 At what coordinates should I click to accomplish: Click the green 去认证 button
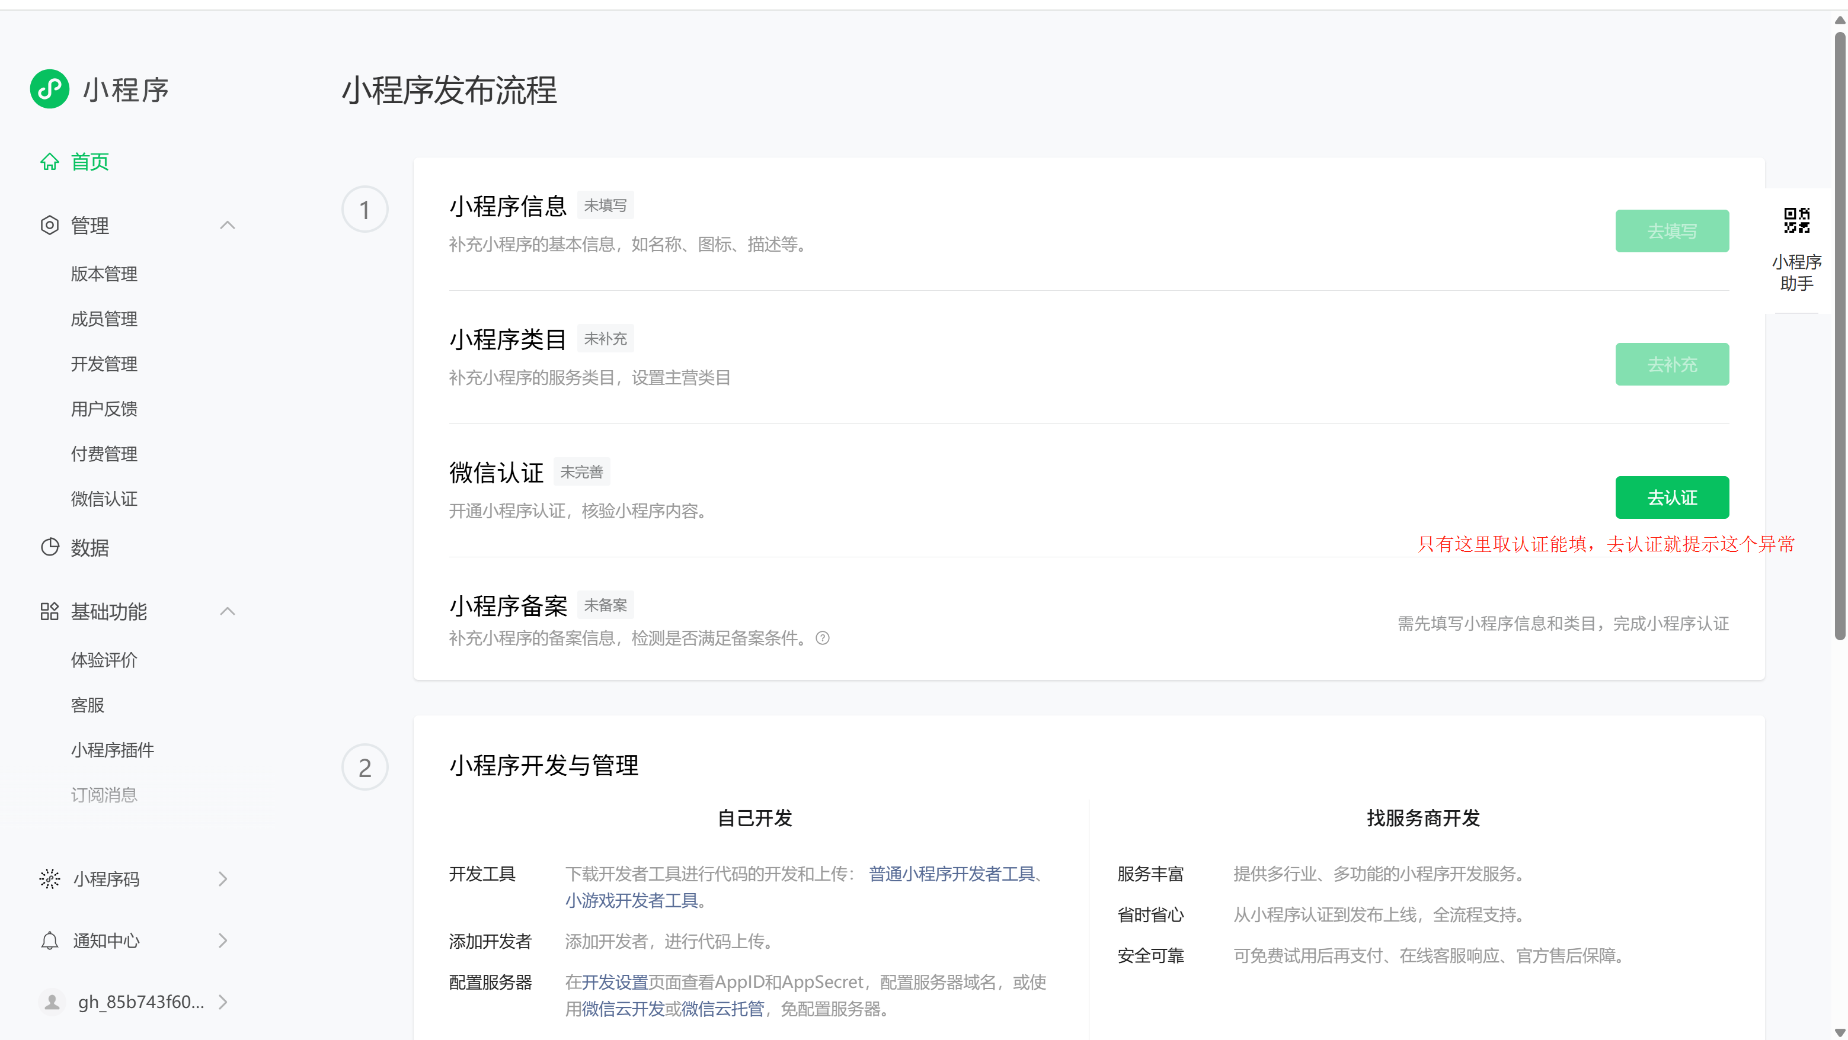(1671, 497)
